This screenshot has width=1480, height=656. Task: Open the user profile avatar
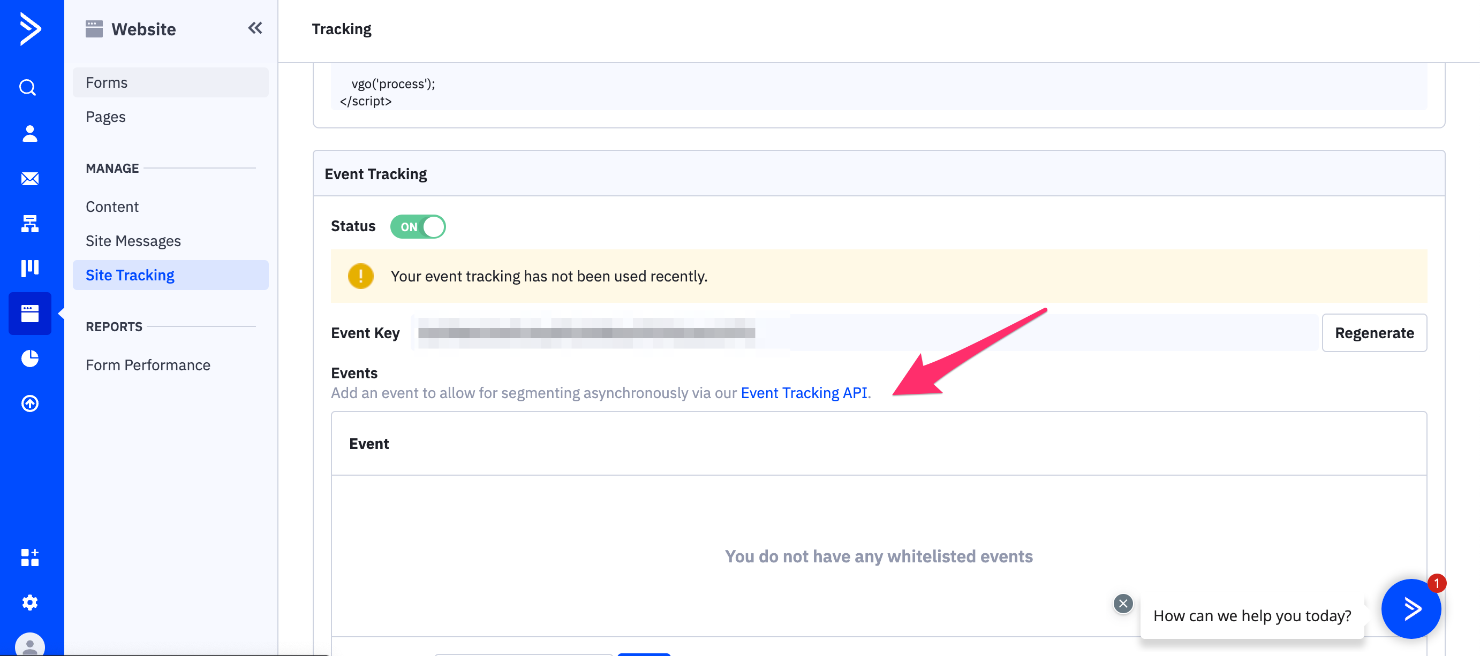click(30, 645)
